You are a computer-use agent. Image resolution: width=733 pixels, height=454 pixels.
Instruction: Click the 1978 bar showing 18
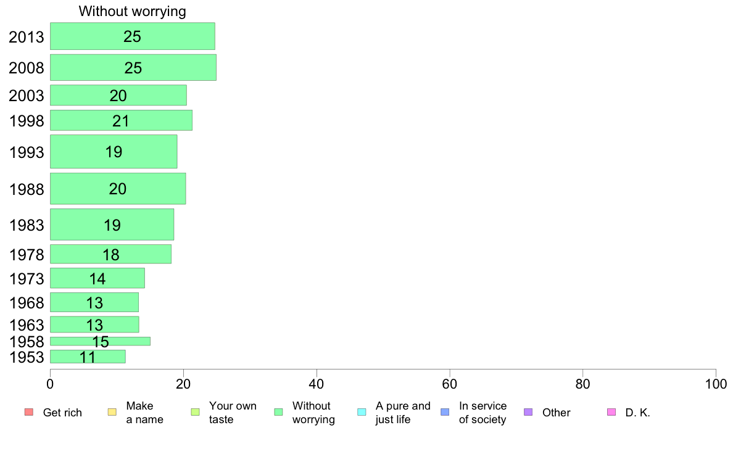[111, 254]
